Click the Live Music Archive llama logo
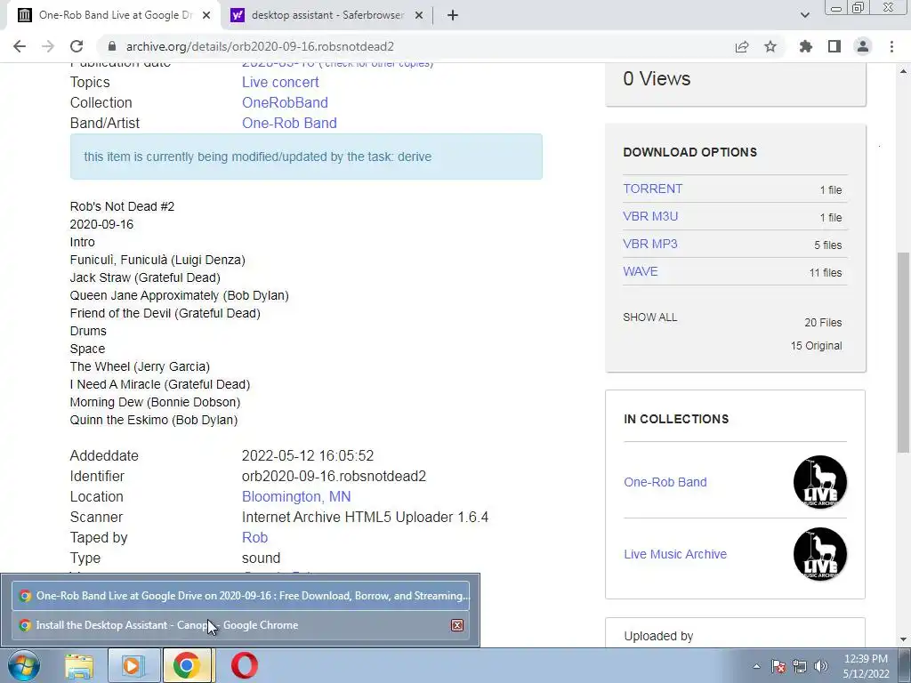Screen dimensions: 911x683 click(819, 554)
